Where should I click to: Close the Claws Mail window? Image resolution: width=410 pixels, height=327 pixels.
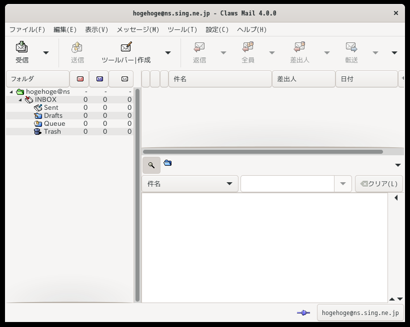[x=396, y=13]
